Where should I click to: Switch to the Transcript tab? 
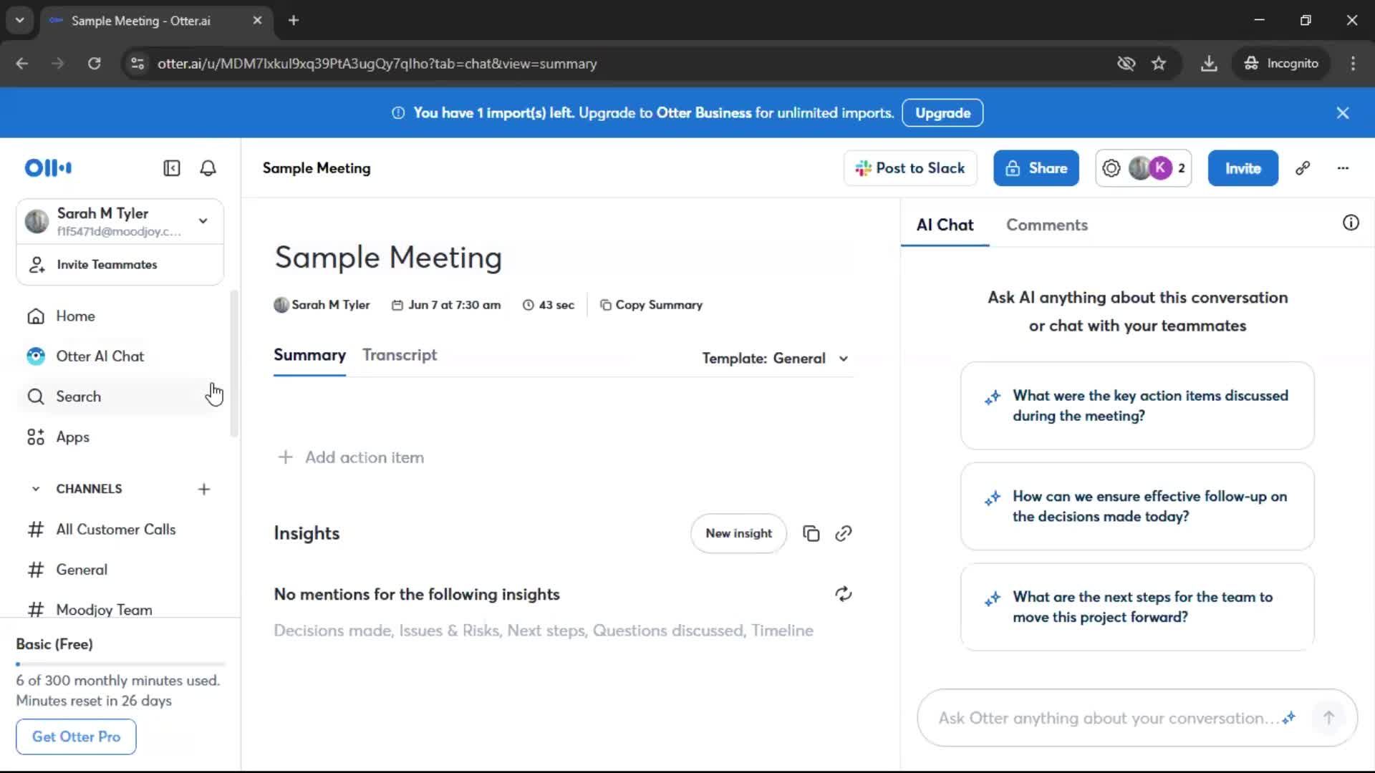coord(400,355)
